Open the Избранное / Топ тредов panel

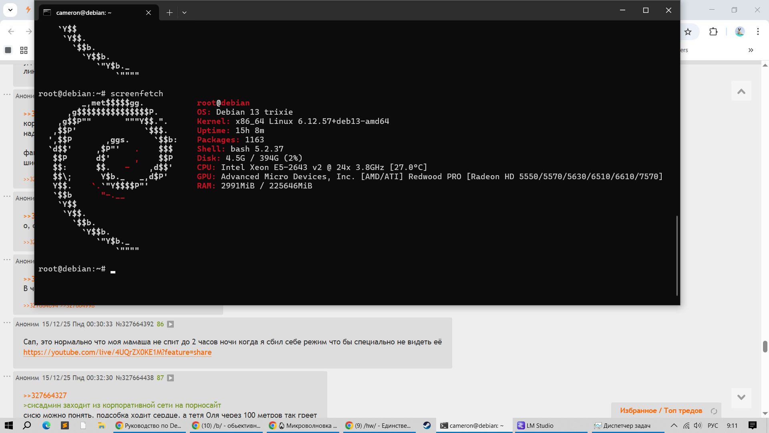tap(661, 411)
